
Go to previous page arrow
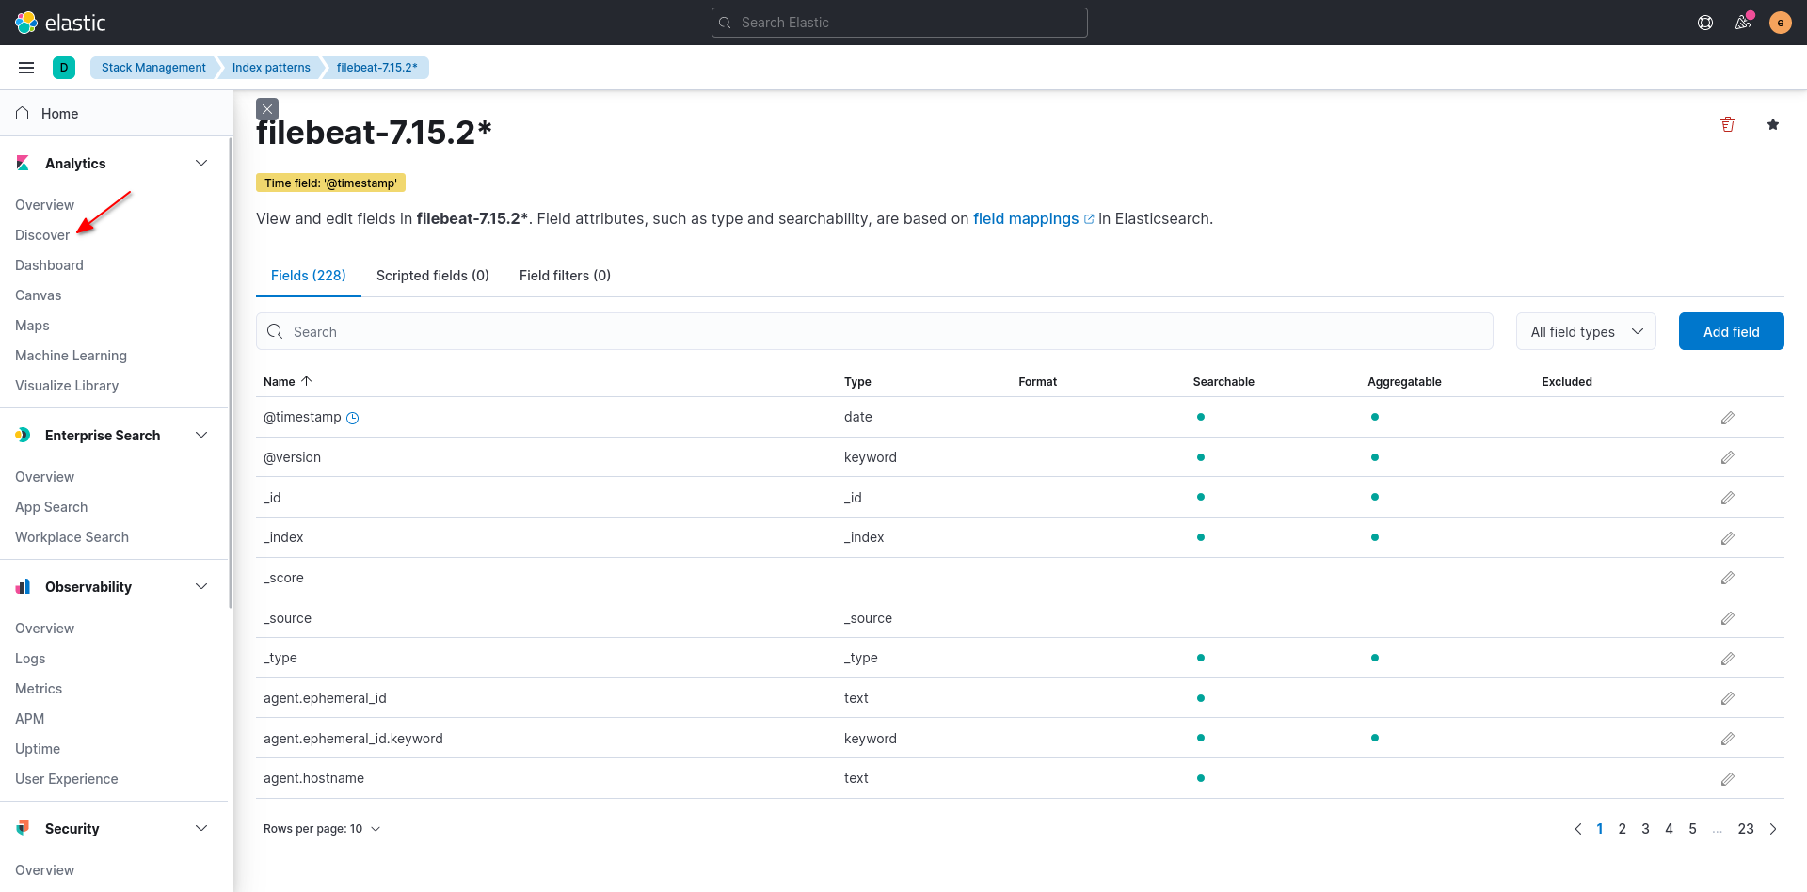(1578, 829)
